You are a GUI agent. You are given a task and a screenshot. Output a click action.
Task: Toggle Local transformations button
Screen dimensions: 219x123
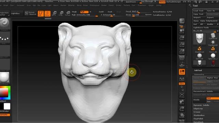182,72
